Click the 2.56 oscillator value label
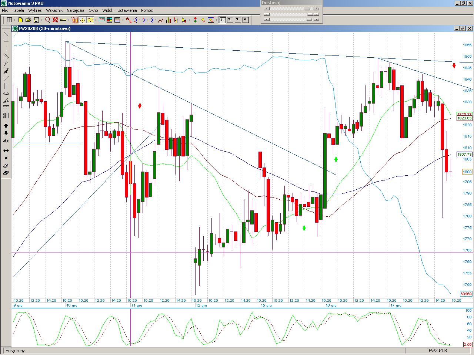474x355 pixels. tap(468, 344)
